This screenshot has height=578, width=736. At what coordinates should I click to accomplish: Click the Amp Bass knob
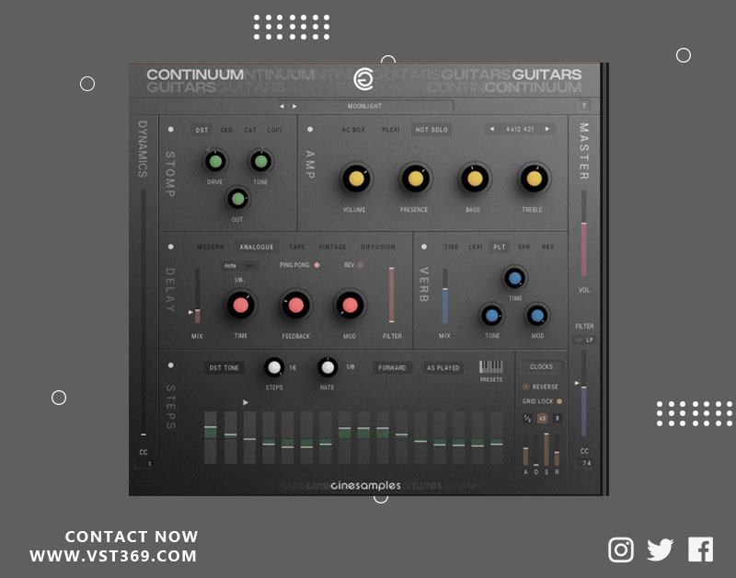[475, 179]
